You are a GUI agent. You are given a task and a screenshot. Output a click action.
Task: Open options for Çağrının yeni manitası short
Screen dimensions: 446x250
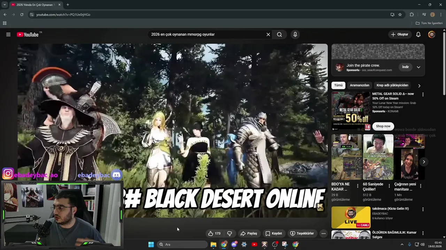pos(421,186)
